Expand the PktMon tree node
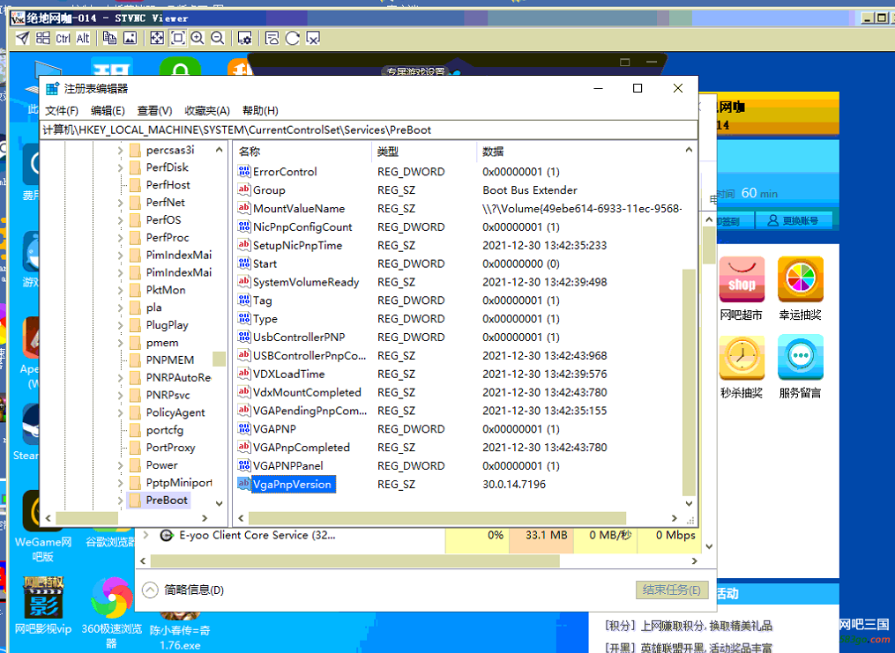Screen dimensions: 895x653 coord(120,290)
